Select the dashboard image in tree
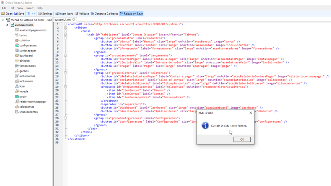The height and width of the screenshot is (186, 331). [26, 56]
